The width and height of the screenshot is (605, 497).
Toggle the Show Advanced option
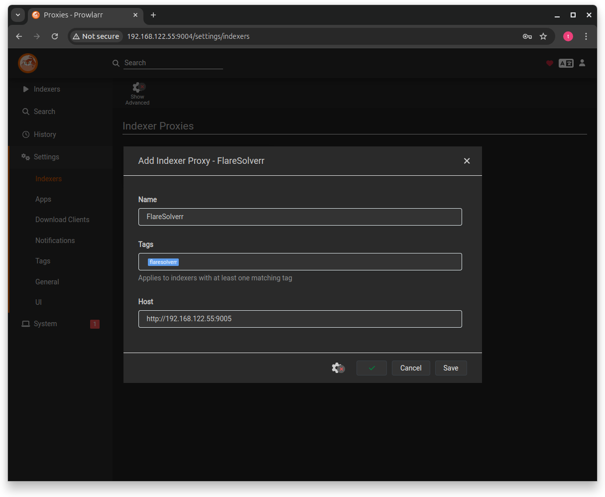coord(137,93)
